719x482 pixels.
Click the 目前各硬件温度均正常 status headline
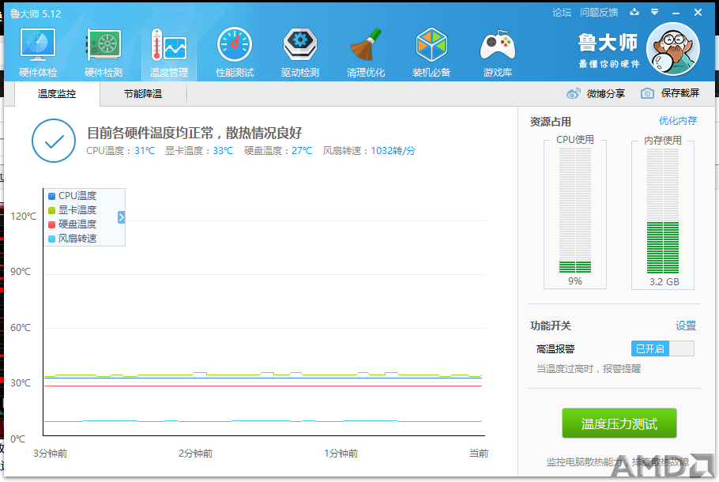coord(194,133)
